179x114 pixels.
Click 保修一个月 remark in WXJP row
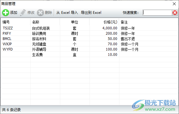click(x=130, y=44)
